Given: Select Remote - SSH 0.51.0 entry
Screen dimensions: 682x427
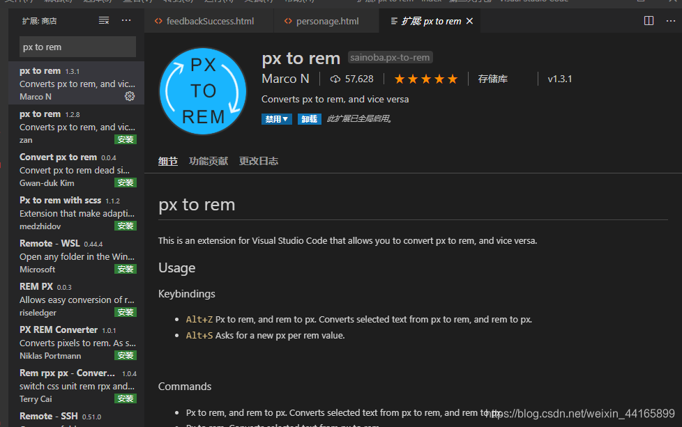Looking at the screenshot, I should 77,417.
